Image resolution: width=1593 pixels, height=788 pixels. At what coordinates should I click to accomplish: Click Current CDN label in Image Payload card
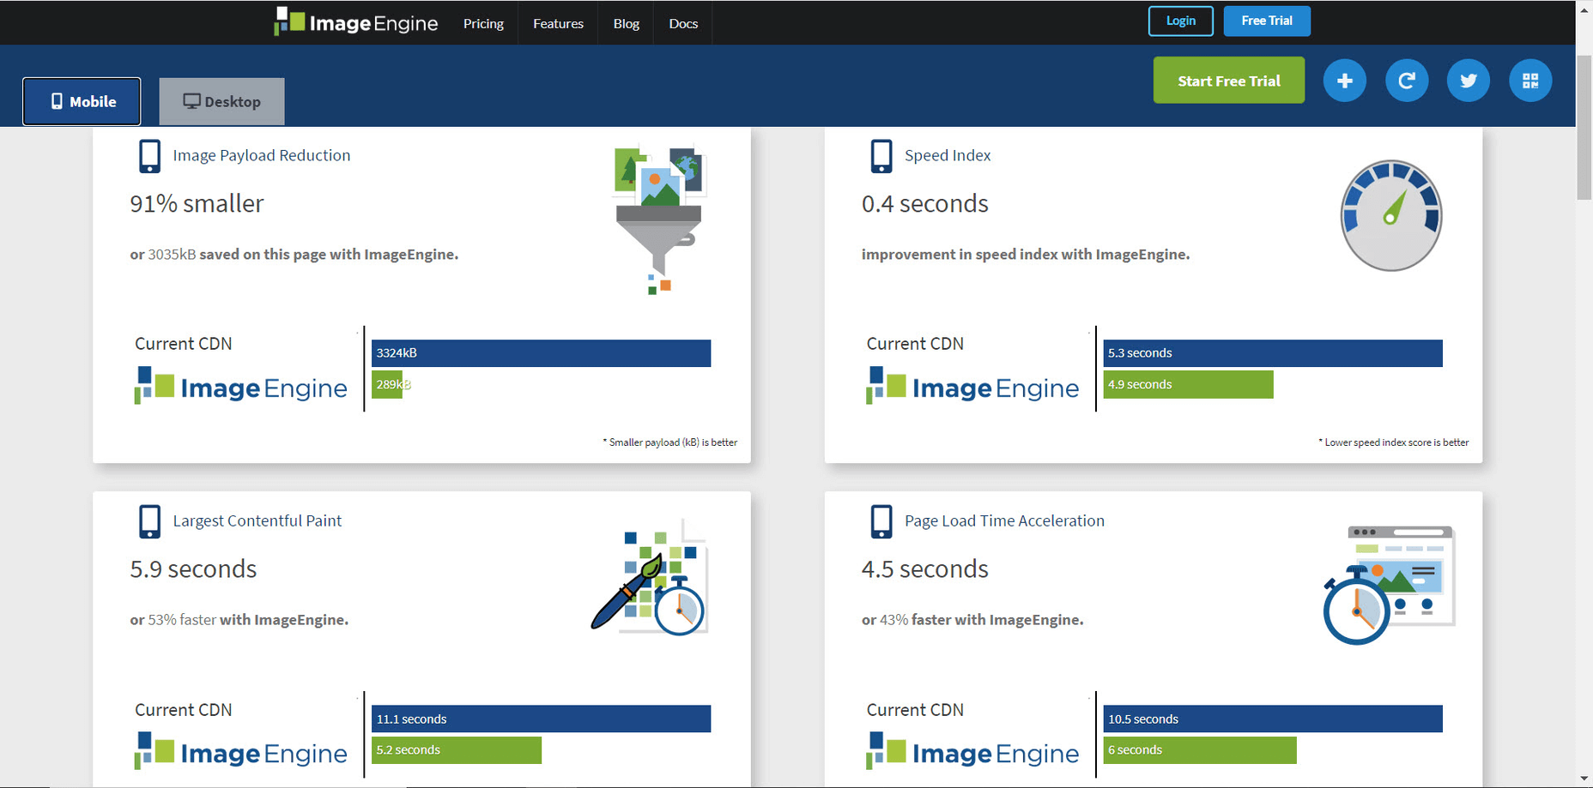pos(183,344)
